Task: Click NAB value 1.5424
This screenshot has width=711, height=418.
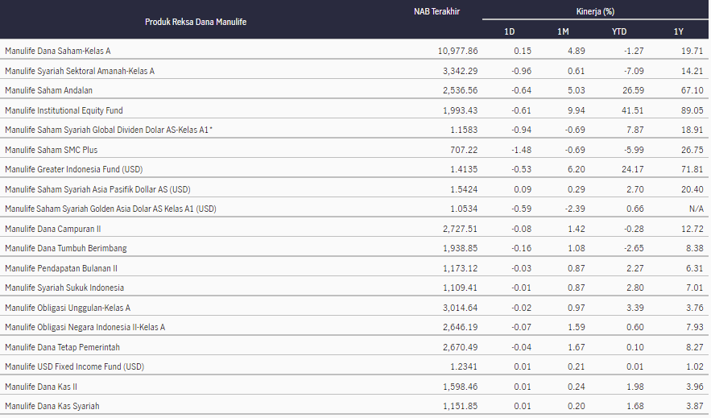Action: coord(464,189)
